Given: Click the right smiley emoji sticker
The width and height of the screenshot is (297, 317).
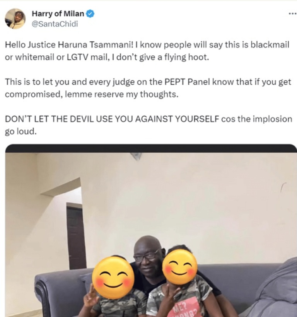Looking at the screenshot, I should point(180,267).
